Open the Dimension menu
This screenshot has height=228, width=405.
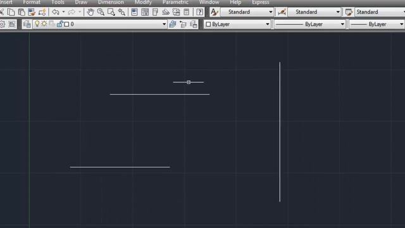click(x=111, y=3)
